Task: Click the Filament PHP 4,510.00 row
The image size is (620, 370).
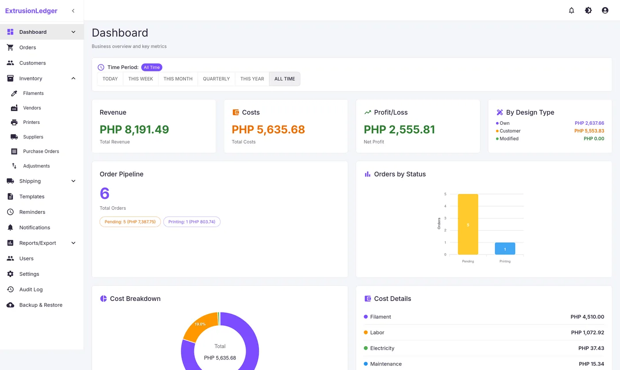Action: coord(484,317)
